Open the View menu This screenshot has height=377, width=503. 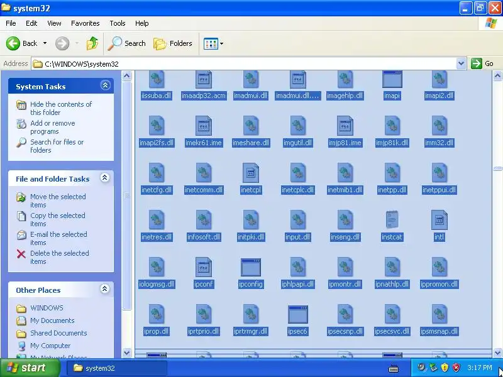[54, 23]
